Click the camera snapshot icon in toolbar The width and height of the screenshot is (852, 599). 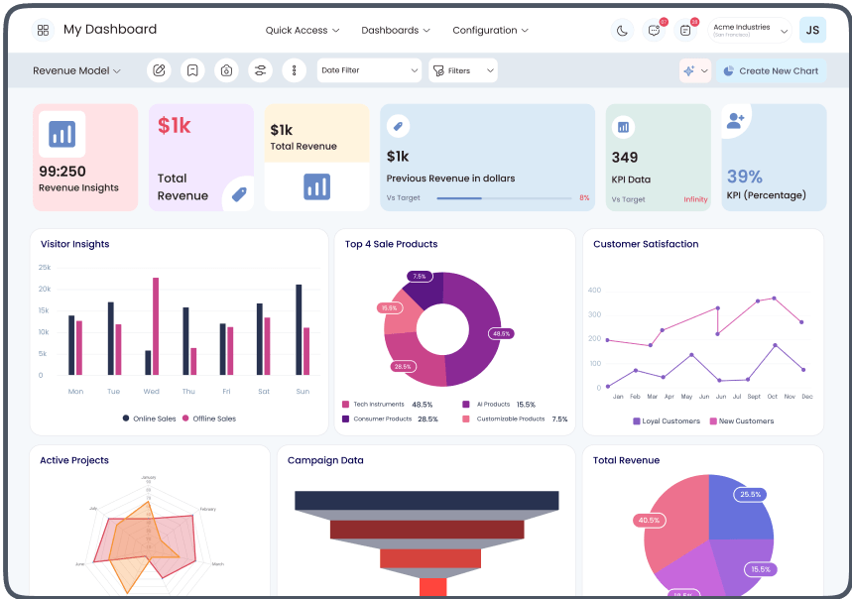tap(226, 70)
